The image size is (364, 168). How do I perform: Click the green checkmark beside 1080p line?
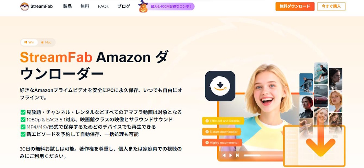(x=23, y=120)
